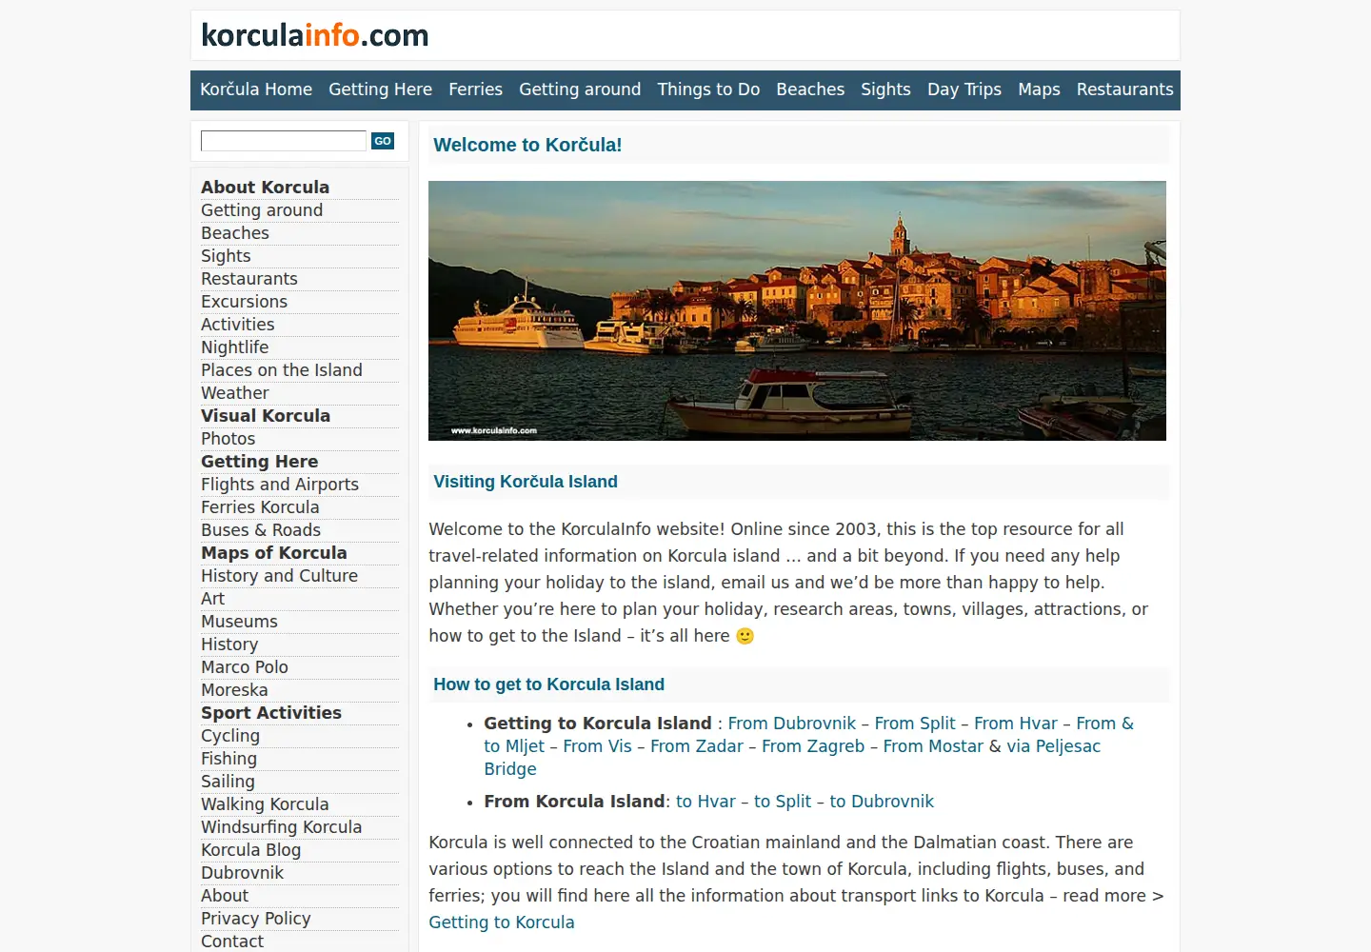This screenshot has height=952, width=1371.
Task: Open the Contact link in the sidebar
Action: pyautogui.click(x=232, y=942)
